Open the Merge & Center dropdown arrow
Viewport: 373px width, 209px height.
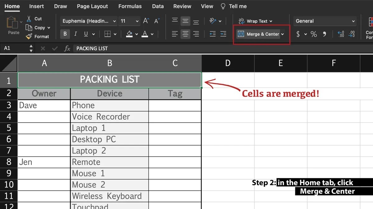(283, 34)
